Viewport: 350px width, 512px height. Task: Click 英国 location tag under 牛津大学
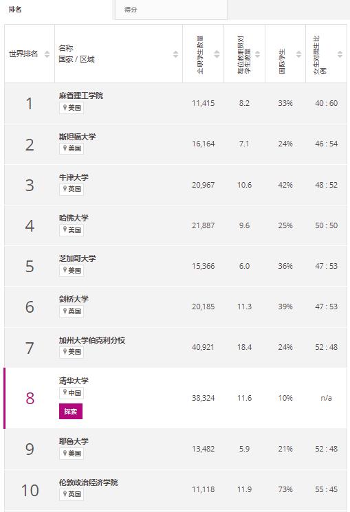point(72,189)
